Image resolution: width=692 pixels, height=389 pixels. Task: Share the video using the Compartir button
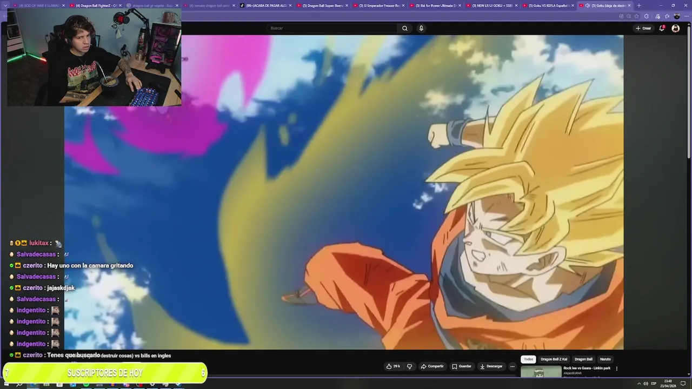tap(432, 366)
